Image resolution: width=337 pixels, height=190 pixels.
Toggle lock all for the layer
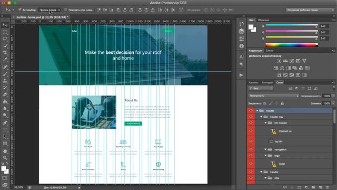point(282,103)
